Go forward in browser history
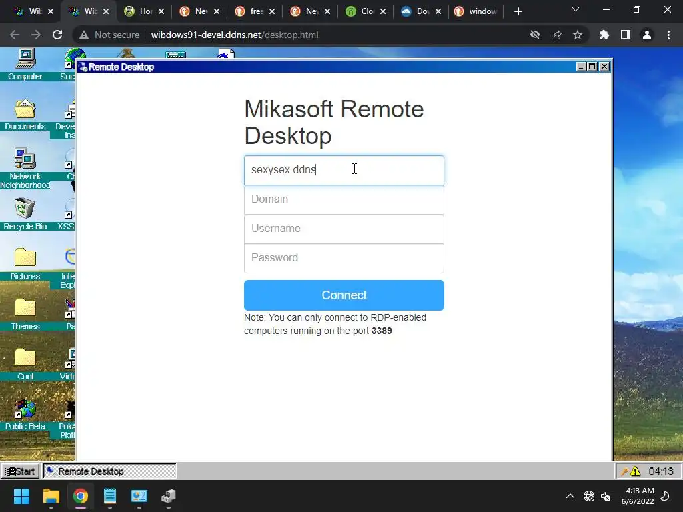683x512 pixels. pos(36,35)
